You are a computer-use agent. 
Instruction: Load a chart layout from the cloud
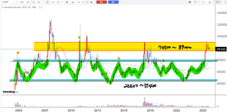203,2
